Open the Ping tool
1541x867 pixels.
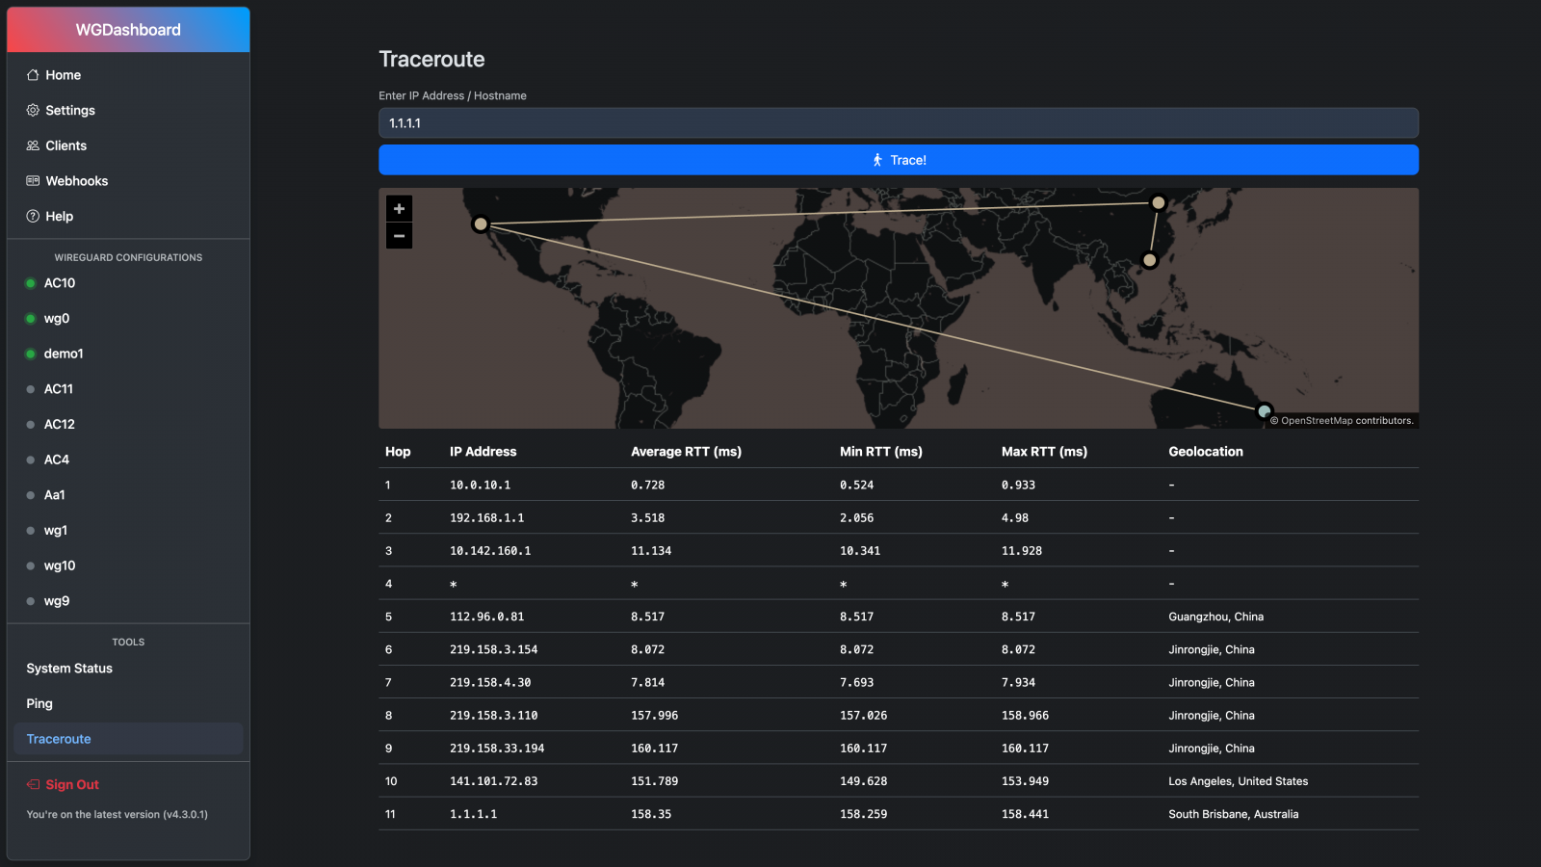click(x=39, y=704)
